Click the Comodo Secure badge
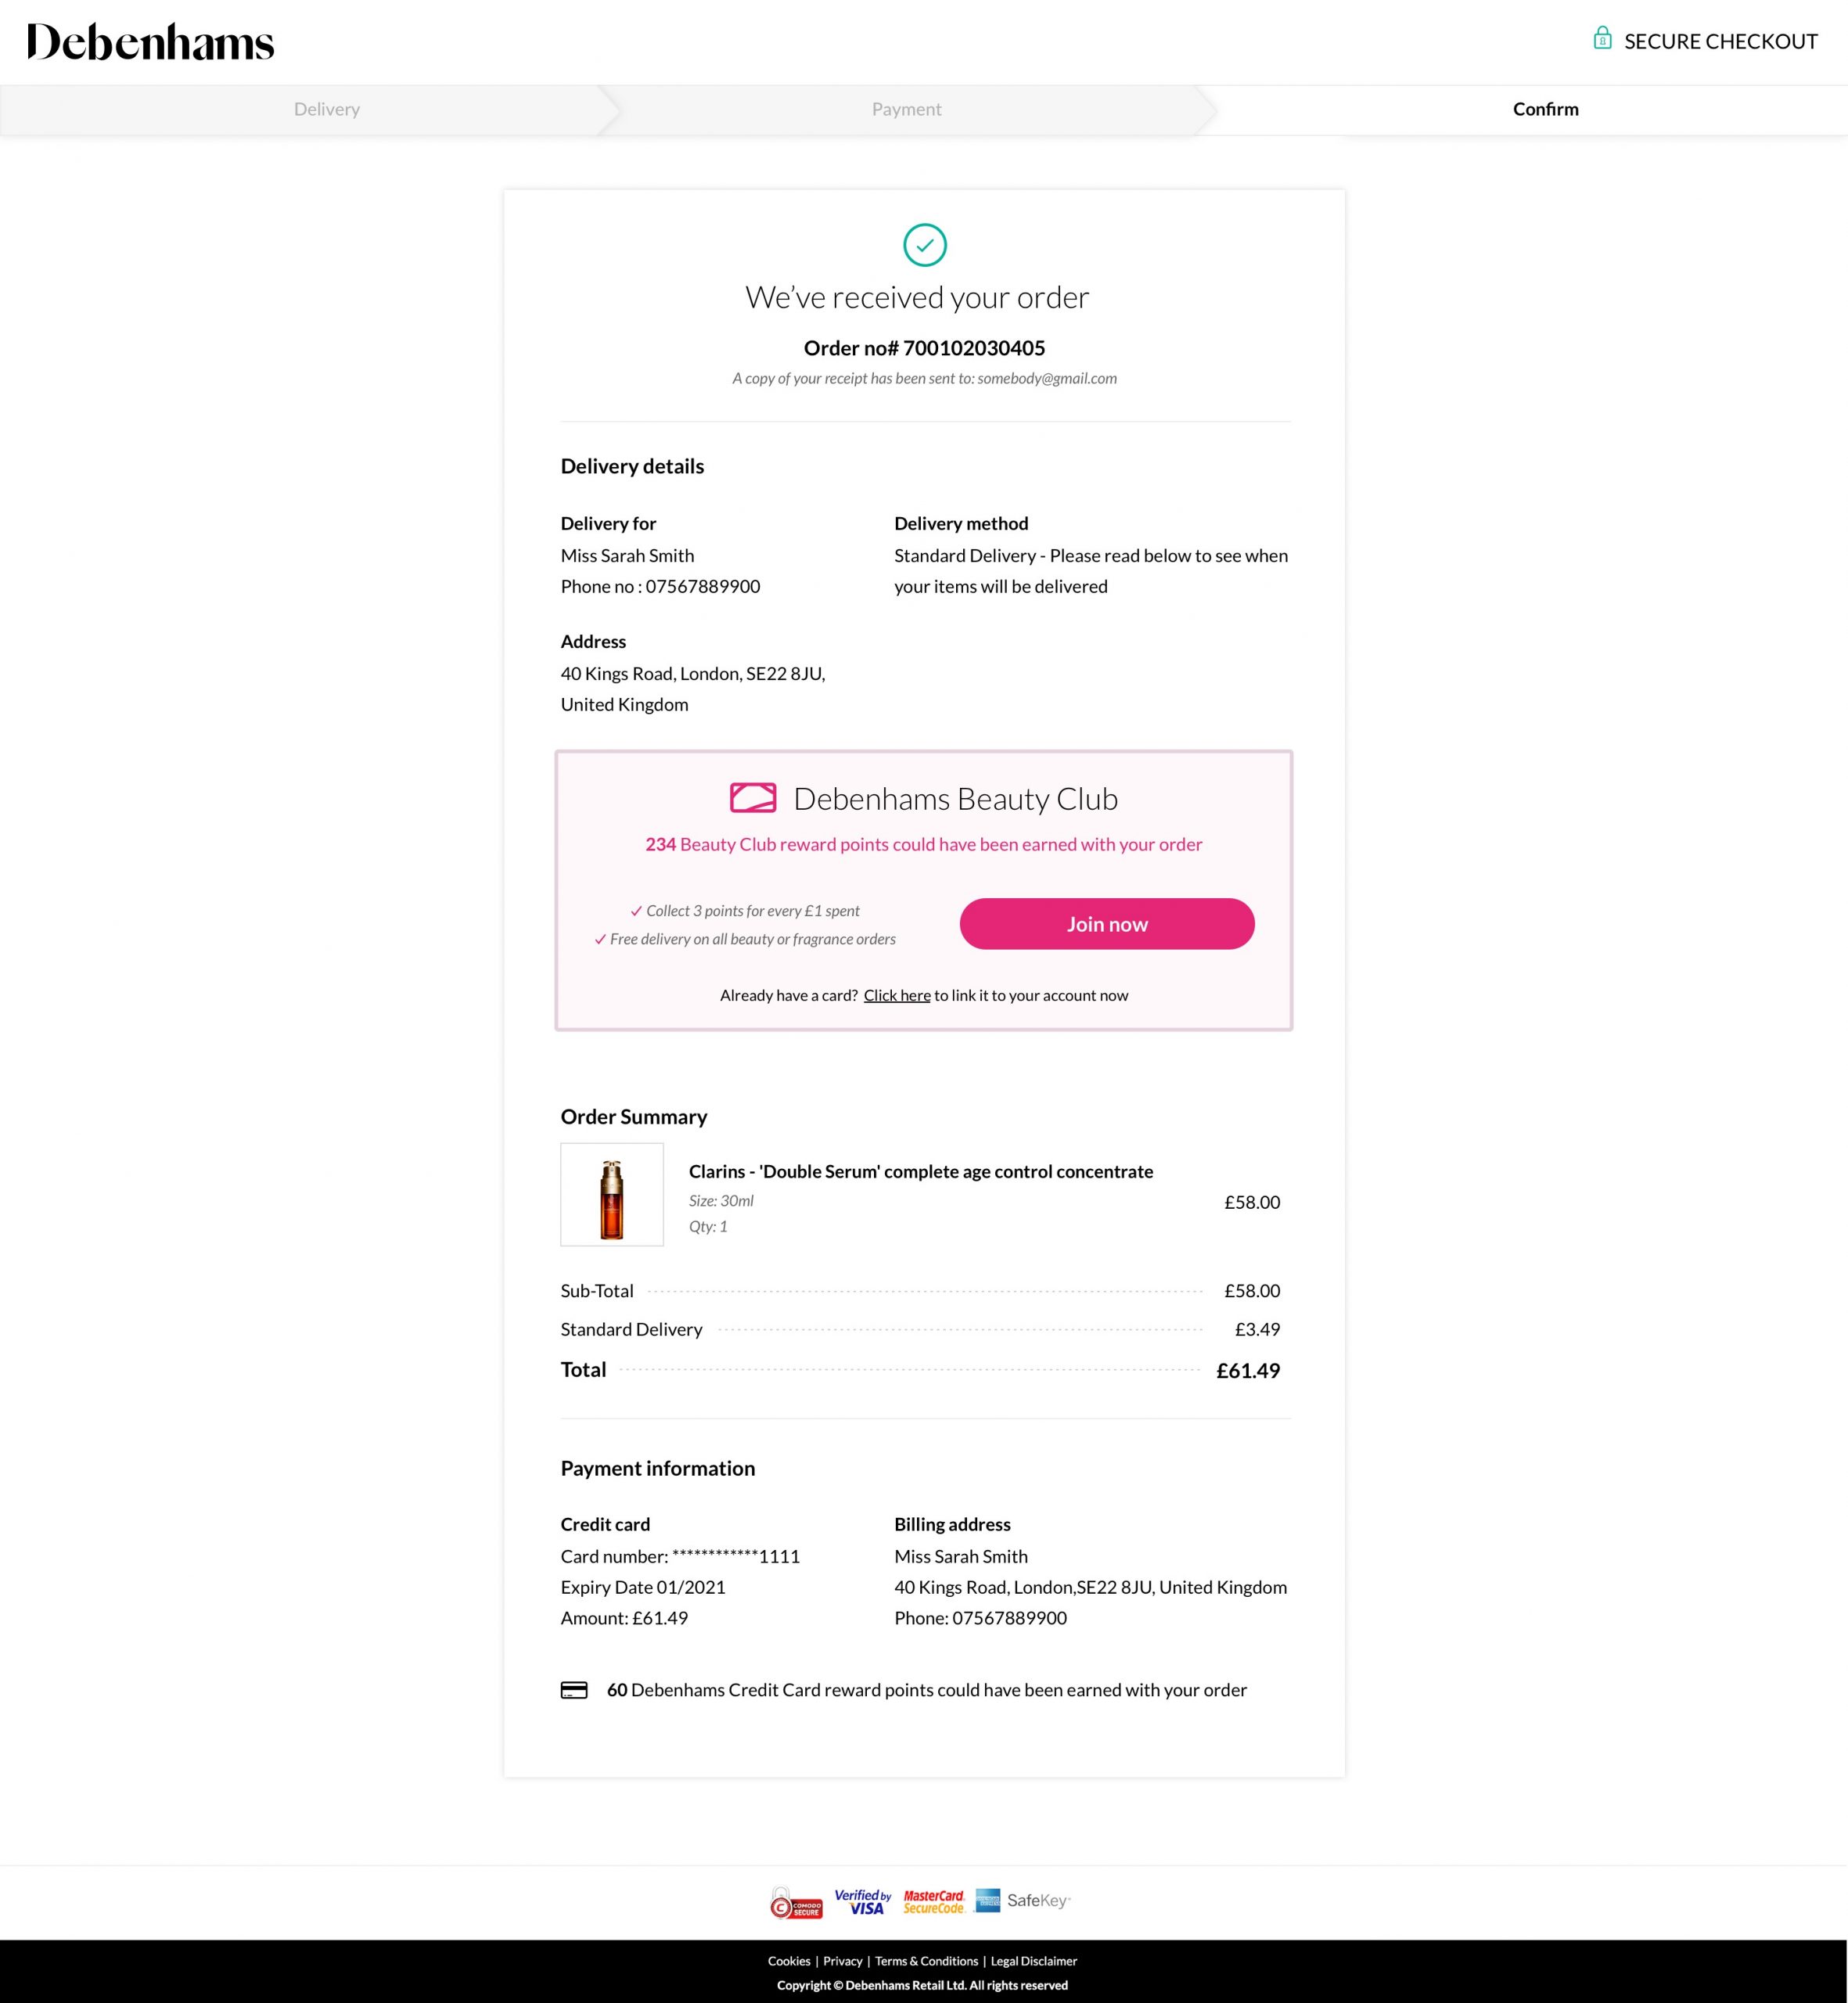 coord(796,1902)
